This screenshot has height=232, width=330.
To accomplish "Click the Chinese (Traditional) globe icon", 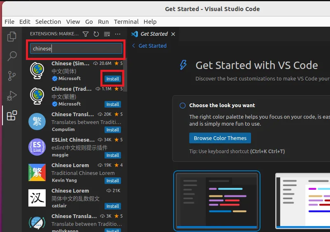I will [x=37, y=96].
